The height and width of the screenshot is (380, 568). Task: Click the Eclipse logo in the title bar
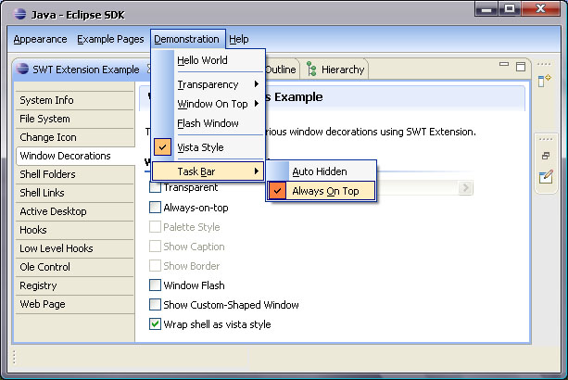[x=19, y=14]
